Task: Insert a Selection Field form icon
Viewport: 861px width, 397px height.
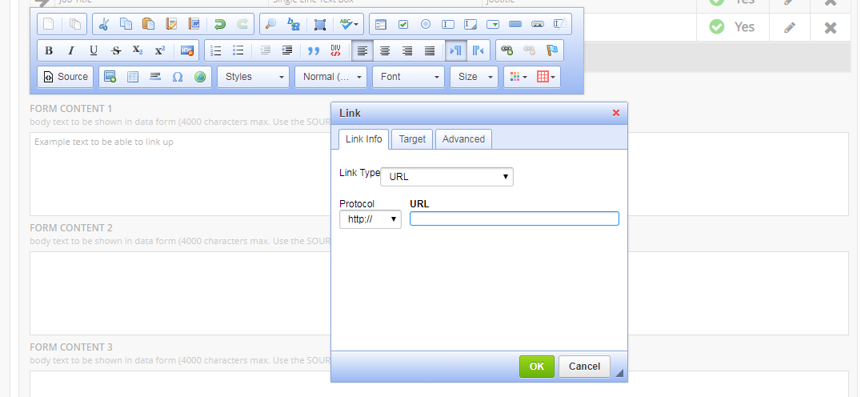Action: coord(493,24)
